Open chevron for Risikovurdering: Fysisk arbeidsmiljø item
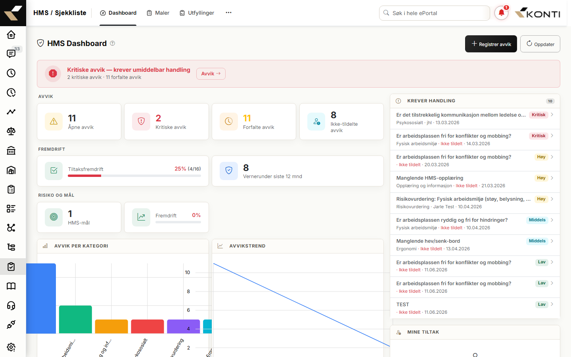 click(552, 199)
